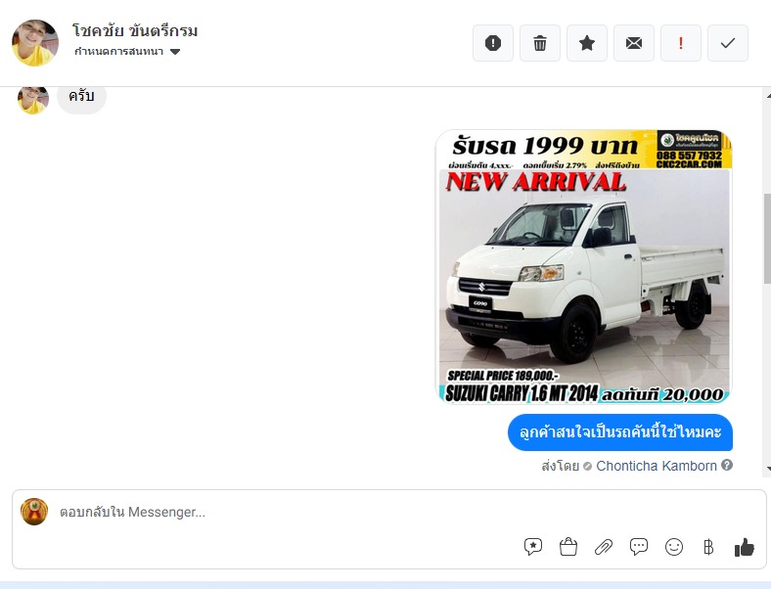Open the emoji picker smiley icon
The width and height of the screenshot is (771, 589).
coord(673,547)
